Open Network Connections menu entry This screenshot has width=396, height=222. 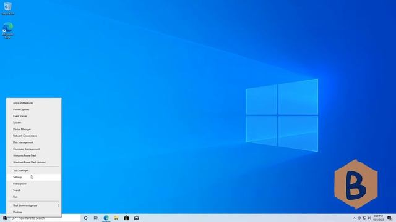pos(34,136)
